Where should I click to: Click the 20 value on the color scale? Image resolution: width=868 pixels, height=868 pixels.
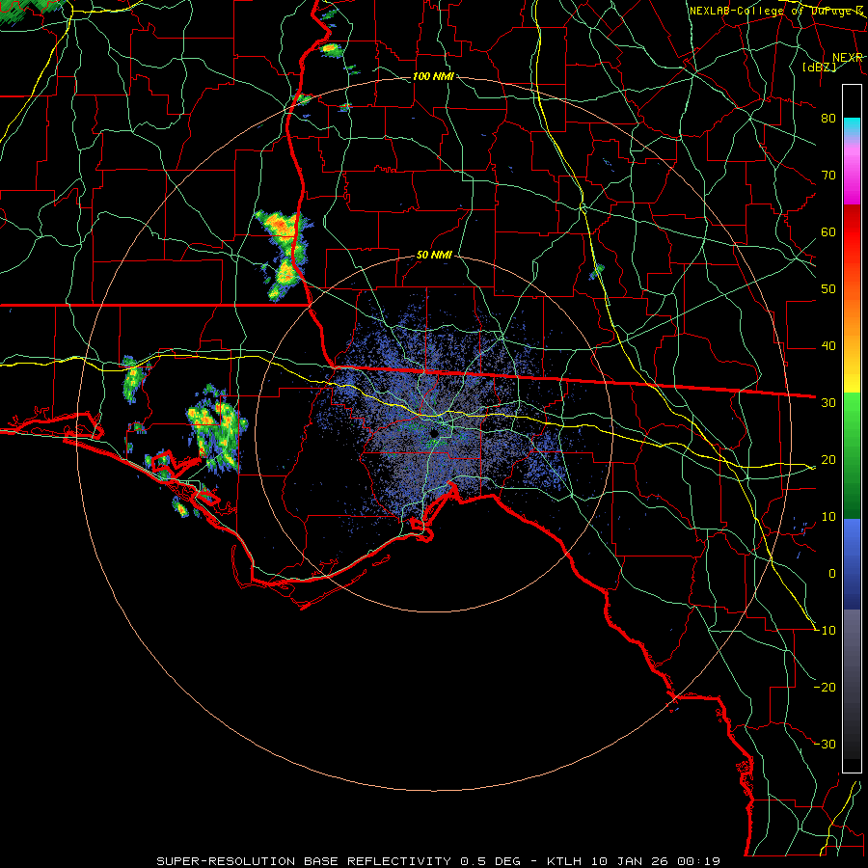828,459
